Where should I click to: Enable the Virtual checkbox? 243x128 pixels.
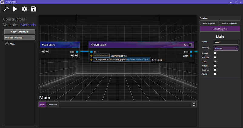[x=215, y=66]
